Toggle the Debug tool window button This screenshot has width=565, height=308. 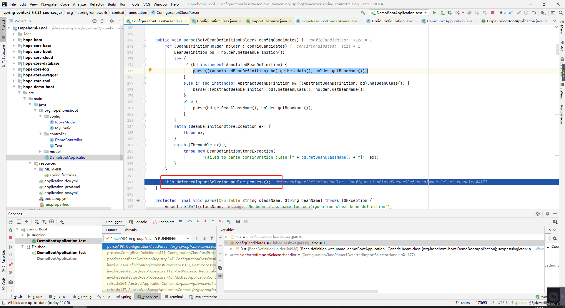point(82,297)
